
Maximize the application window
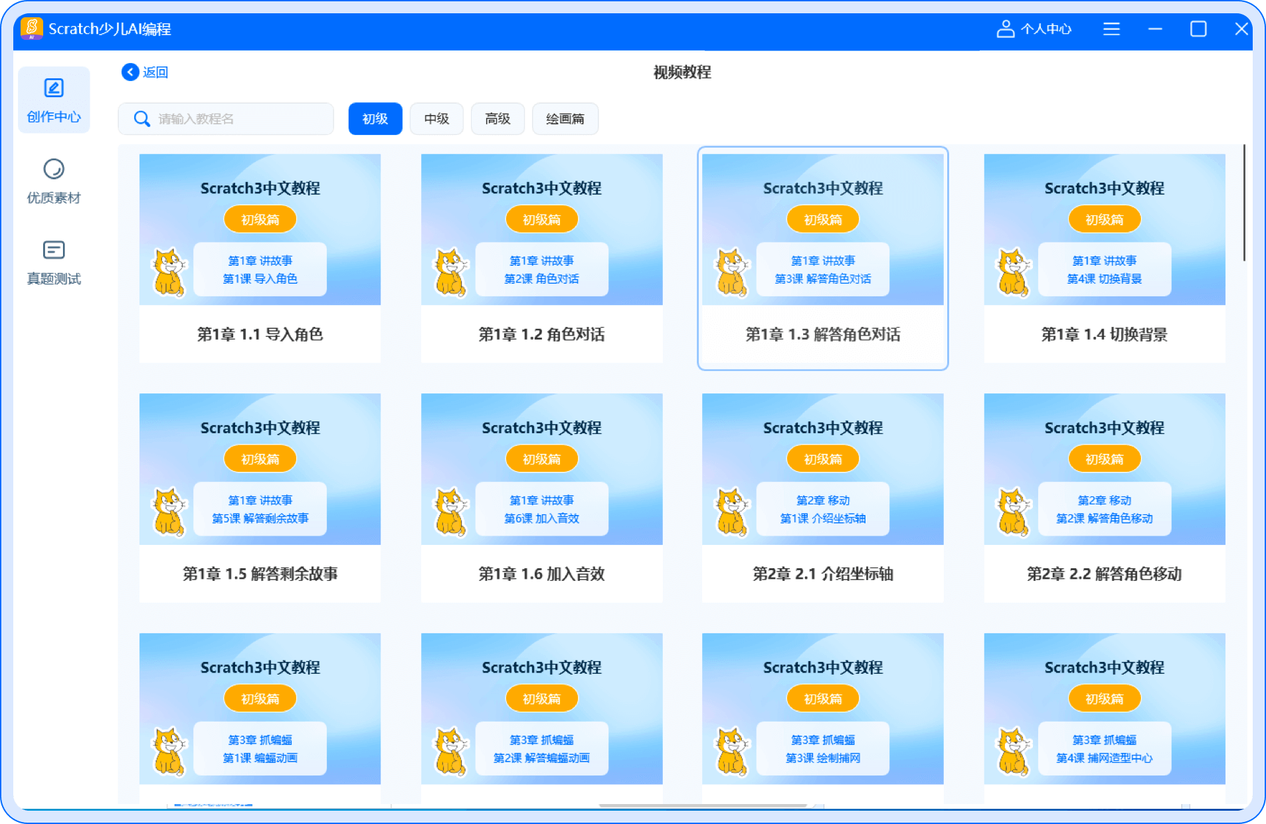tap(1198, 29)
